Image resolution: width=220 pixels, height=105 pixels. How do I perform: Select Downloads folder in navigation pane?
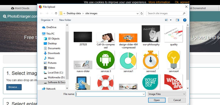tap(54, 53)
